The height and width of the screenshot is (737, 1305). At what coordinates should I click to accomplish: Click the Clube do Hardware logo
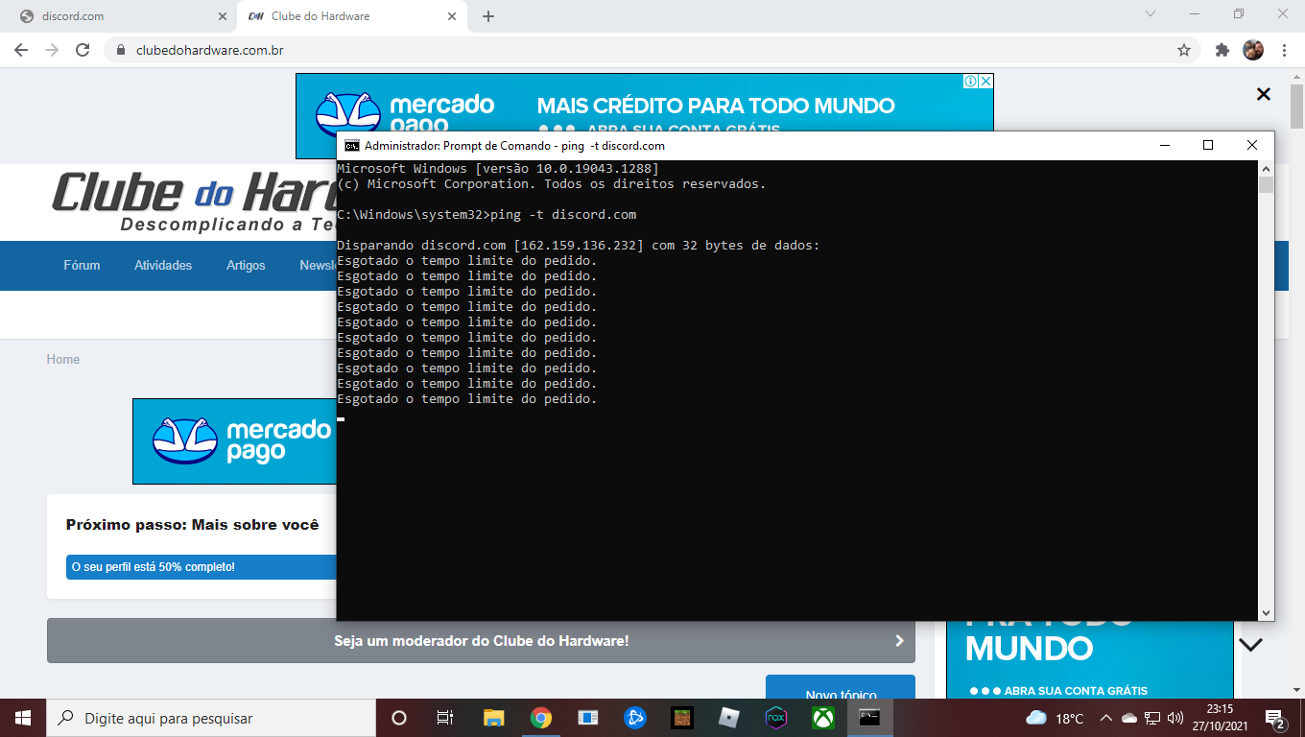click(194, 202)
